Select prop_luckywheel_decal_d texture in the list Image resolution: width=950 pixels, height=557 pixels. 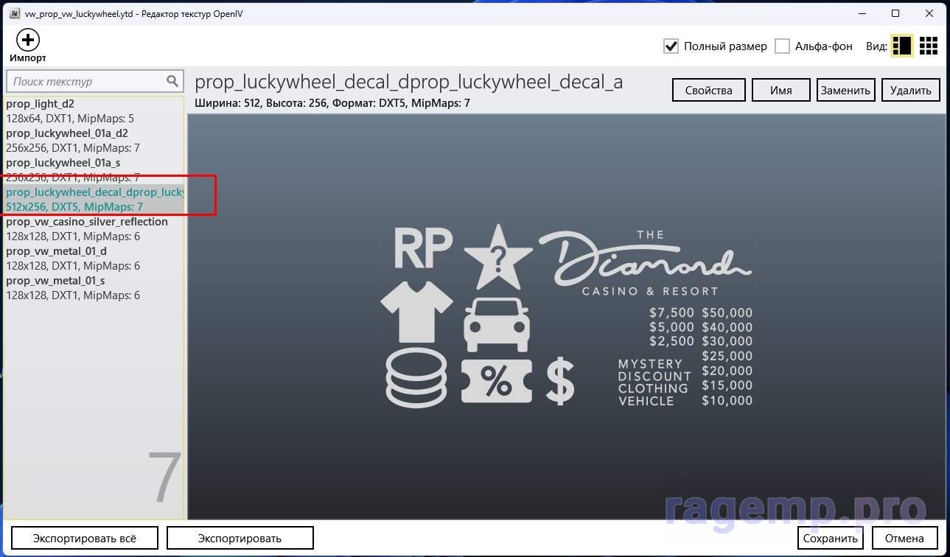[x=94, y=200]
